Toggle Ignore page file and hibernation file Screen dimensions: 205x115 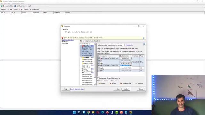[x=98, y=78]
